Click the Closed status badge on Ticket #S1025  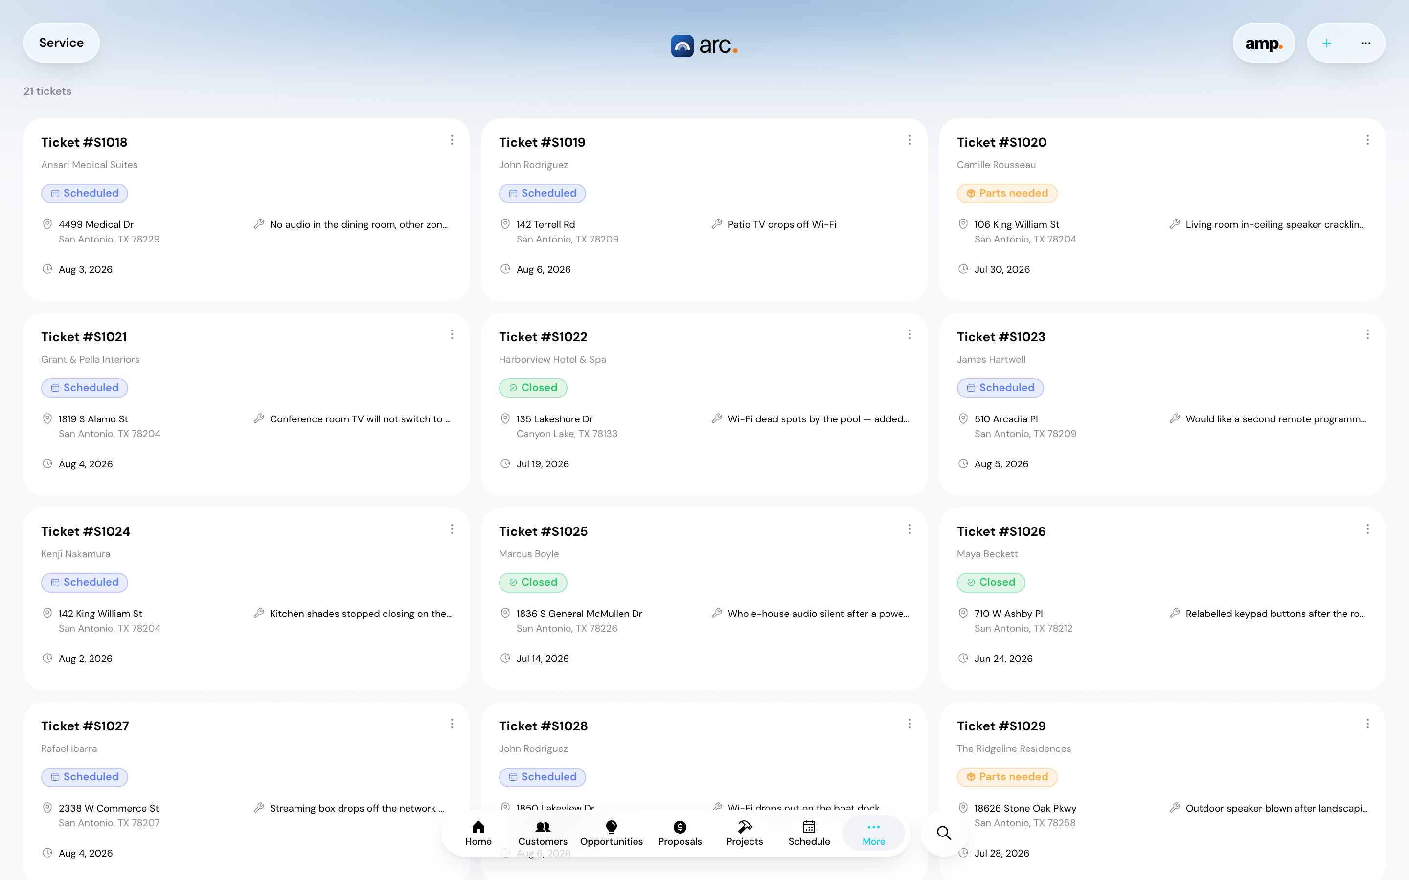tap(533, 583)
